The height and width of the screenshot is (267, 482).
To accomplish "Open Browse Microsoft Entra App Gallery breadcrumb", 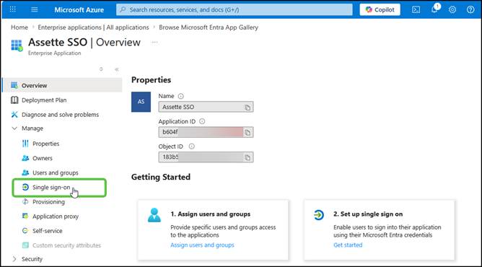I will pyautogui.click(x=209, y=27).
